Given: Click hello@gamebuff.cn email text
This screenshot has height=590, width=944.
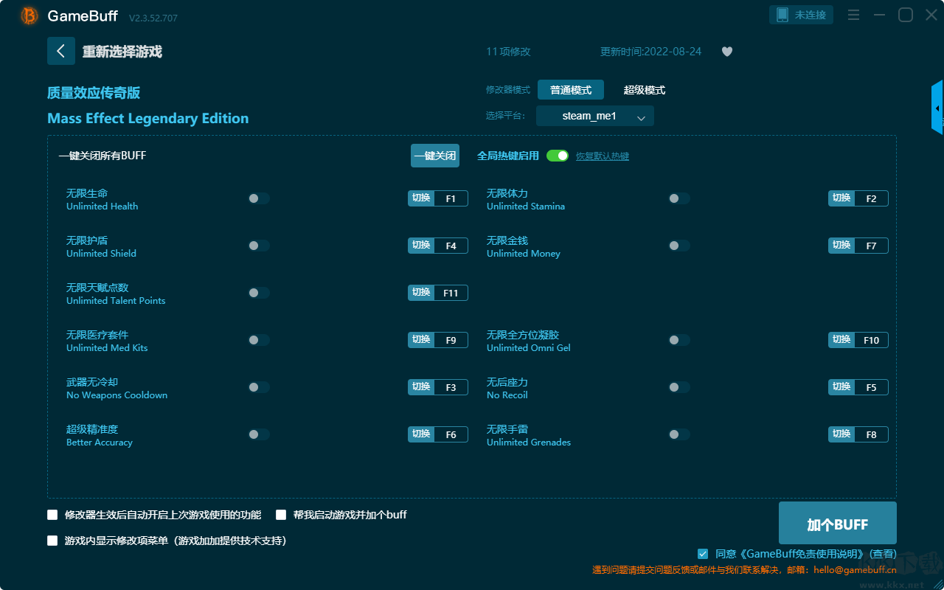Looking at the screenshot, I should 855,570.
